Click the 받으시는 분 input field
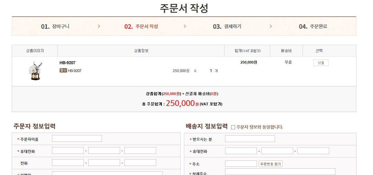This screenshot has height=175, width=373. 250,139
